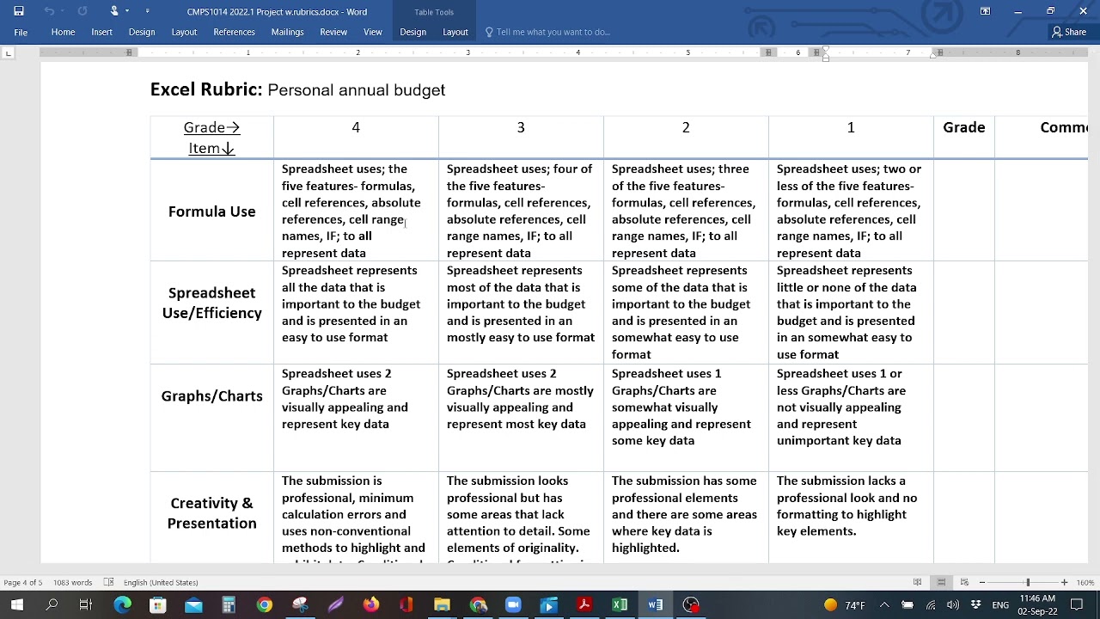Click the Share button
The image size is (1100, 619).
(1070, 32)
